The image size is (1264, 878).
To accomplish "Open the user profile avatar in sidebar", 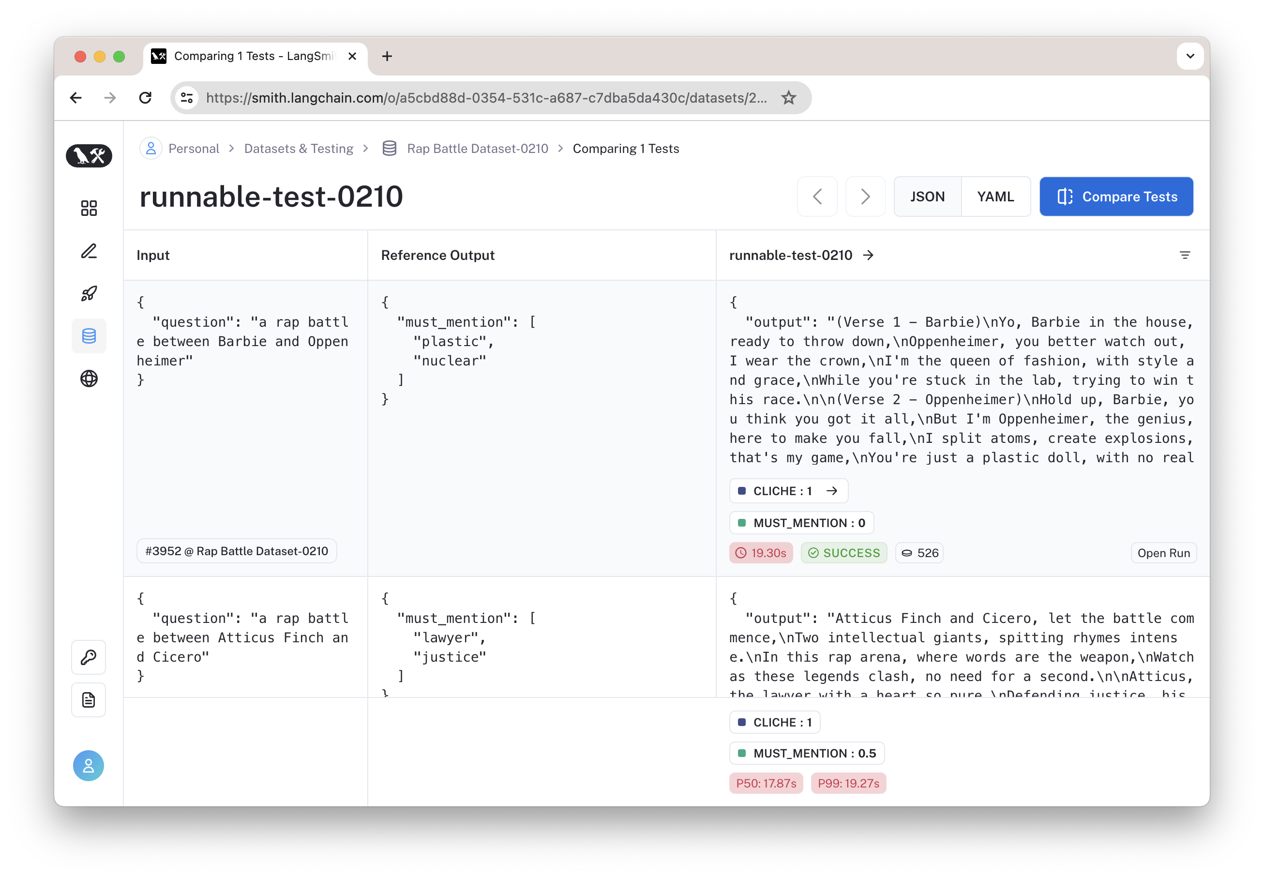I will [89, 765].
